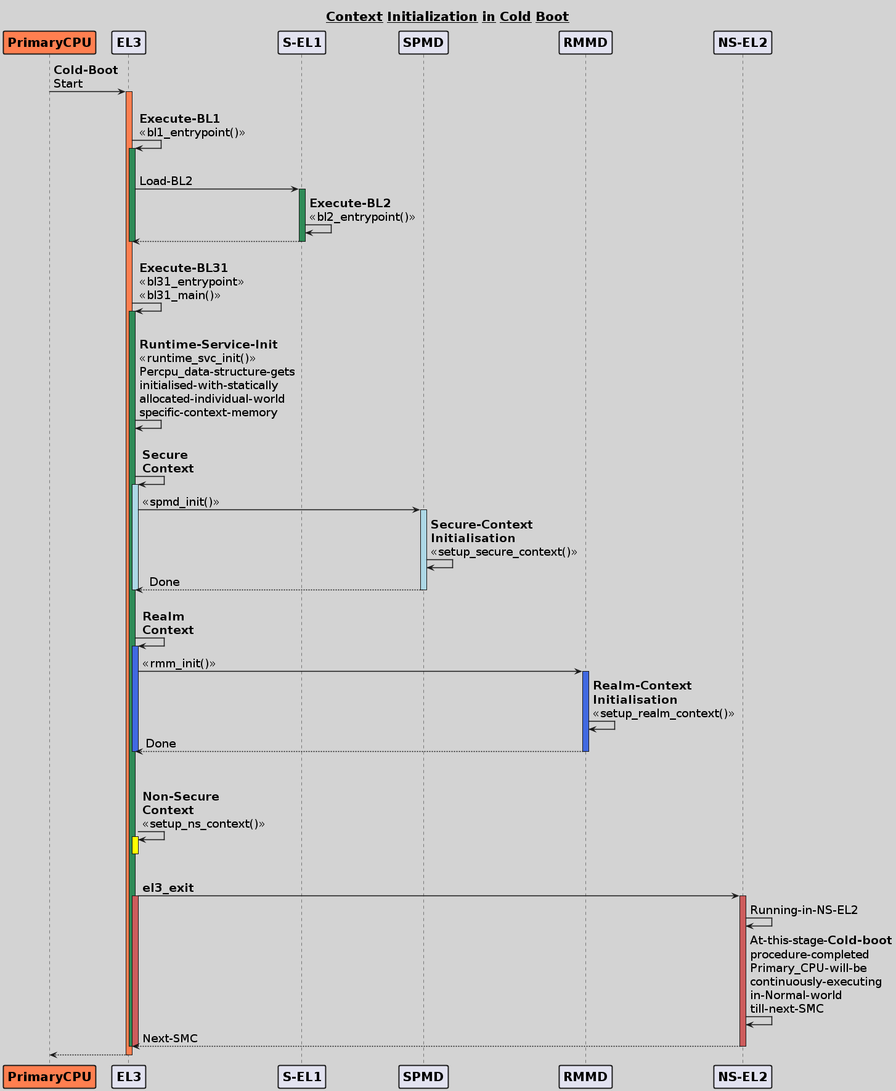Click the bottom RMMD participant box
Viewport: 896px width, 1091px height.
(585, 1077)
